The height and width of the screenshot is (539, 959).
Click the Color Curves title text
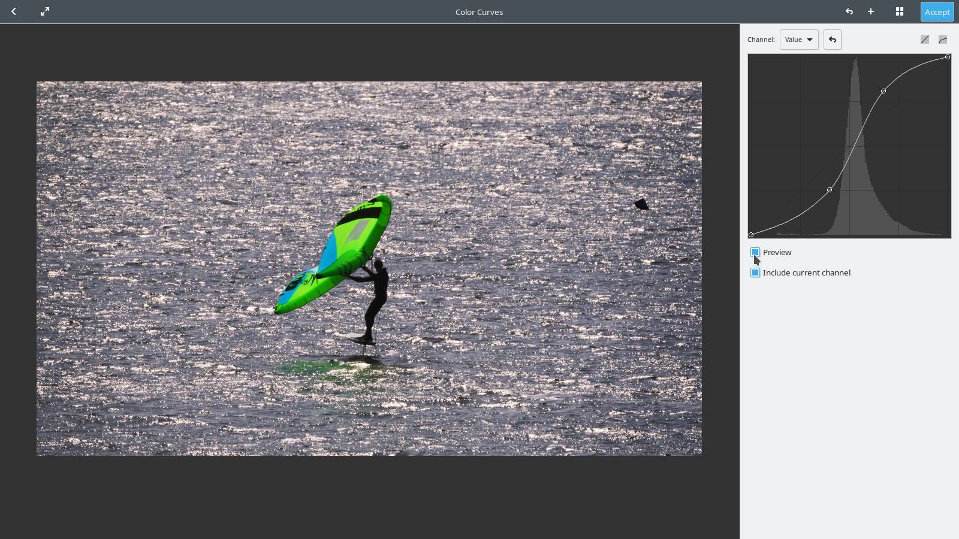pos(479,12)
